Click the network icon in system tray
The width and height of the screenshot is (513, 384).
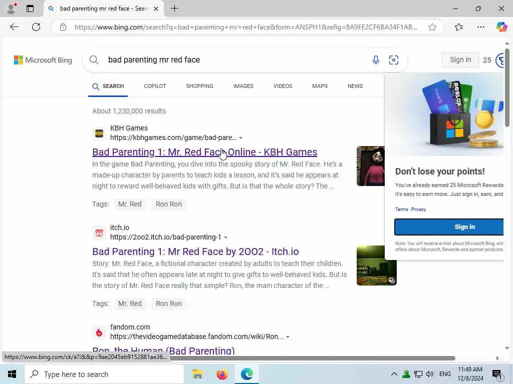[x=418, y=374]
